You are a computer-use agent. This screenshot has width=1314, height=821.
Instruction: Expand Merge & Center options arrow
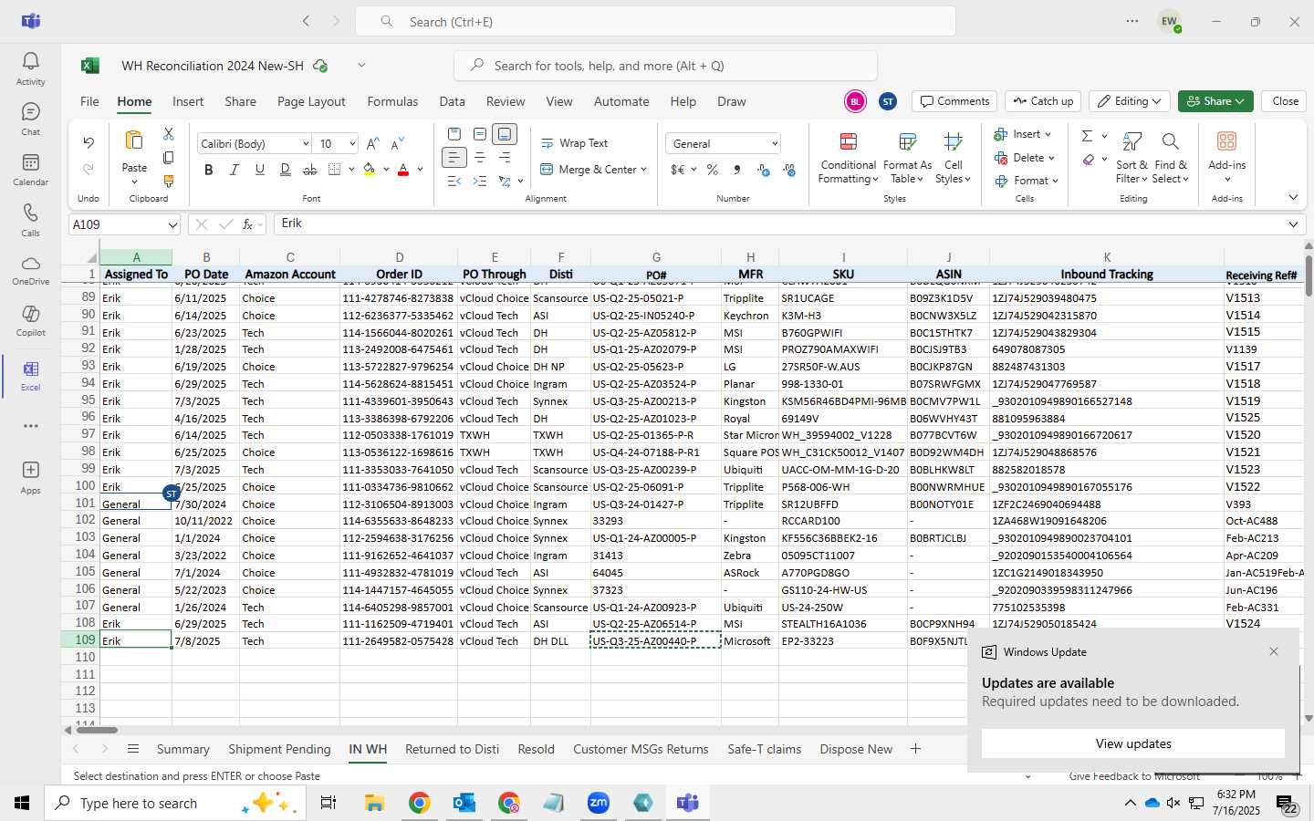click(x=643, y=170)
